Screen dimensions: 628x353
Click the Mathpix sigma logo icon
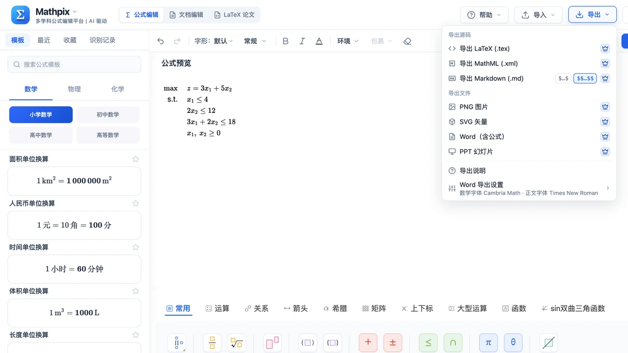click(20, 15)
